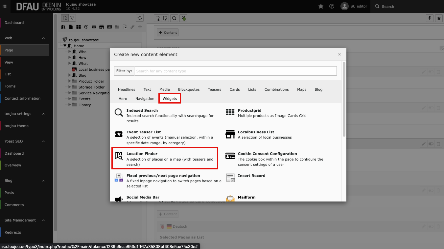
Task: Collapse the Yoast SEO sidebar section
Action: (43, 141)
